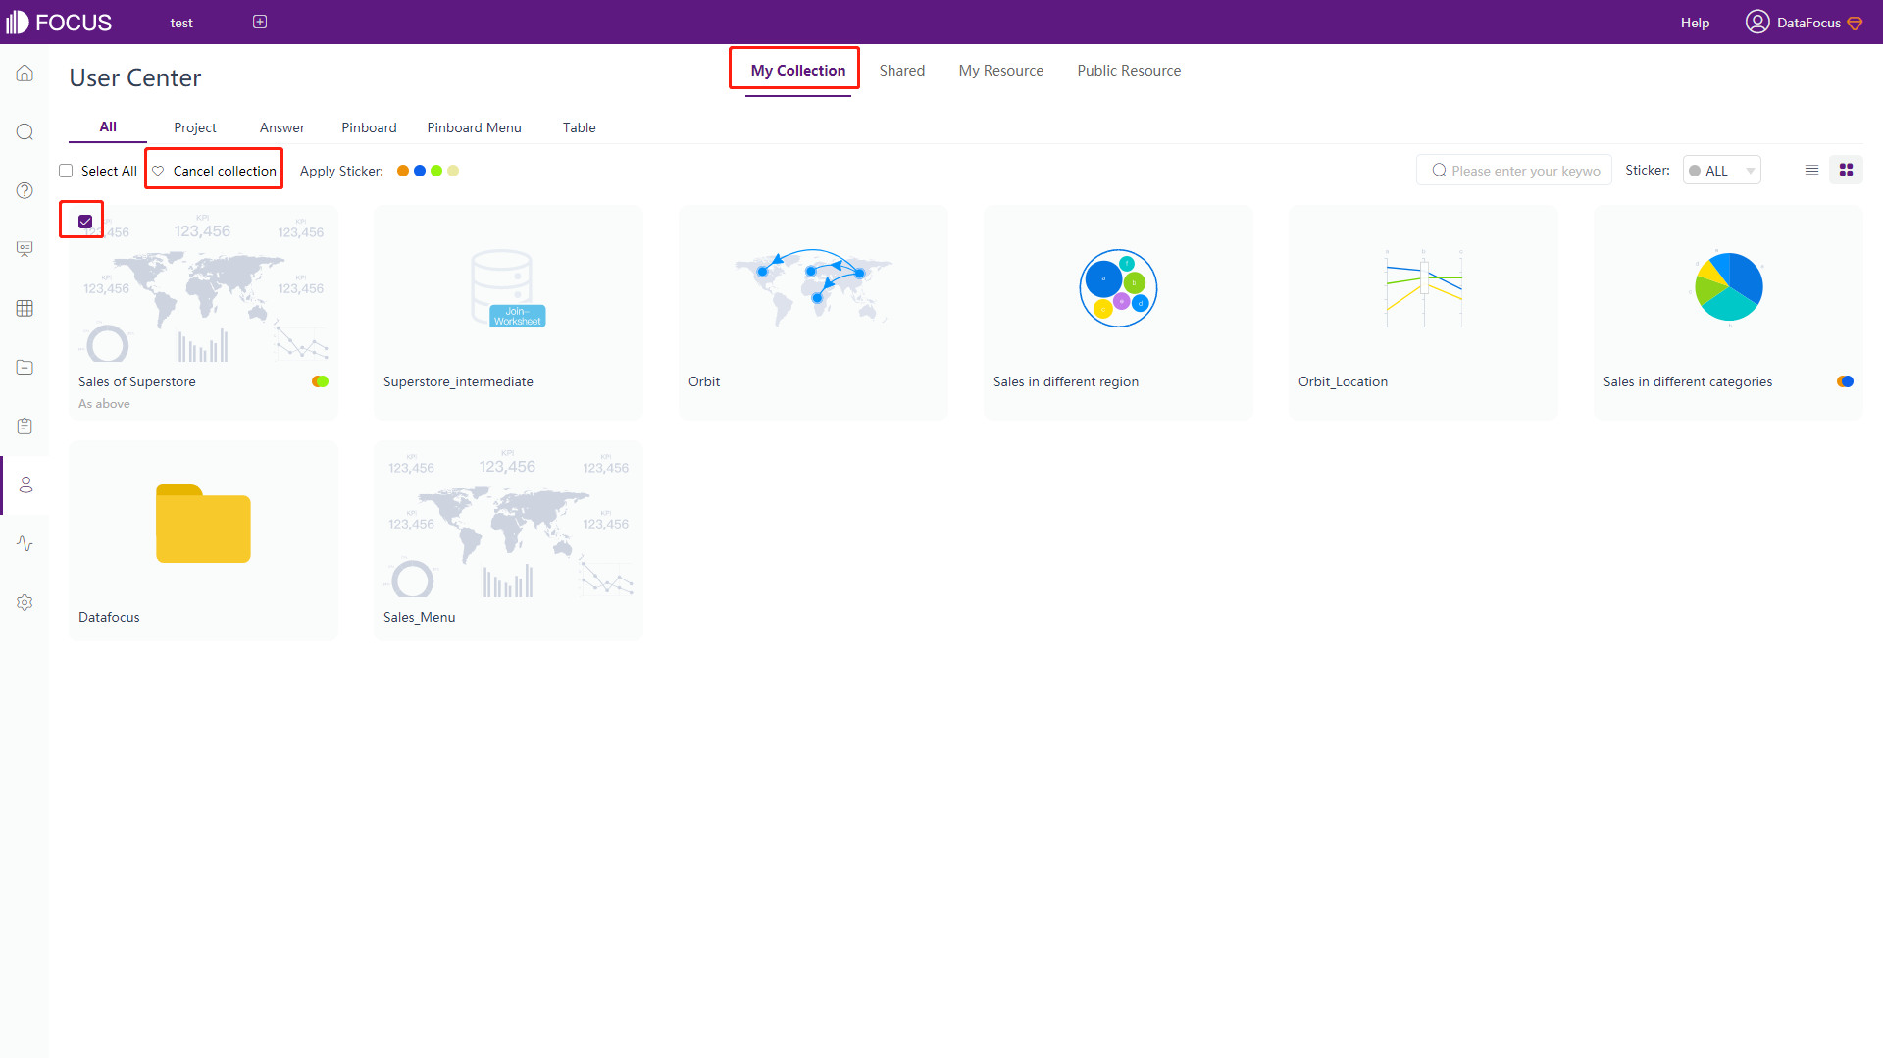Select the Pinboard Menu filter tab
1883x1058 pixels.
click(474, 127)
